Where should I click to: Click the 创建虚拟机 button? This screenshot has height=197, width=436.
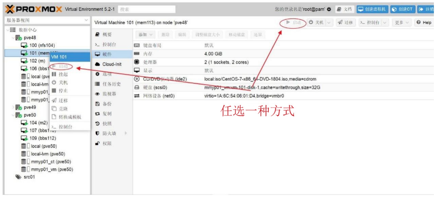point(372,9)
